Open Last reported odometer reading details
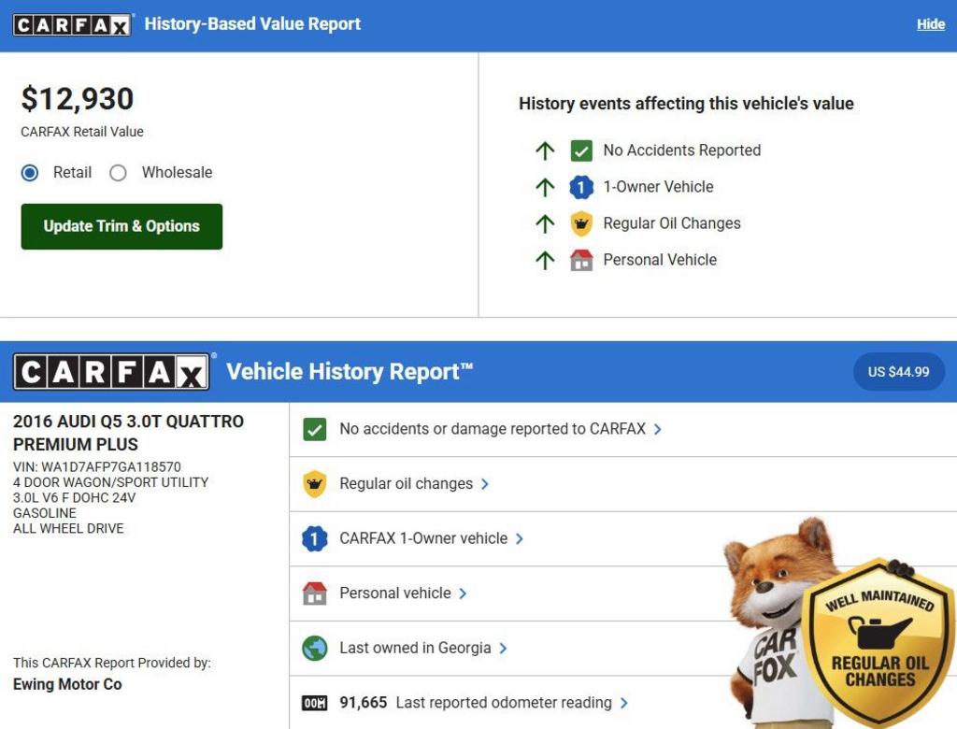The image size is (957, 729). point(511,703)
